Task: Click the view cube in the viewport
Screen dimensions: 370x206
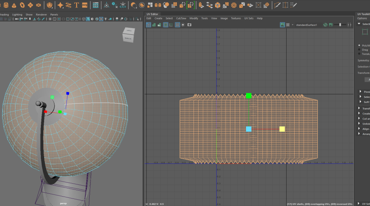Action: point(129,35)
